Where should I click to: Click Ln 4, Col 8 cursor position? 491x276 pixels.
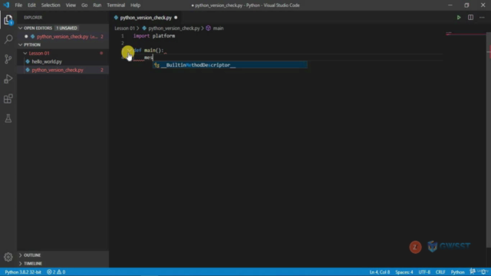pos(380,272)
